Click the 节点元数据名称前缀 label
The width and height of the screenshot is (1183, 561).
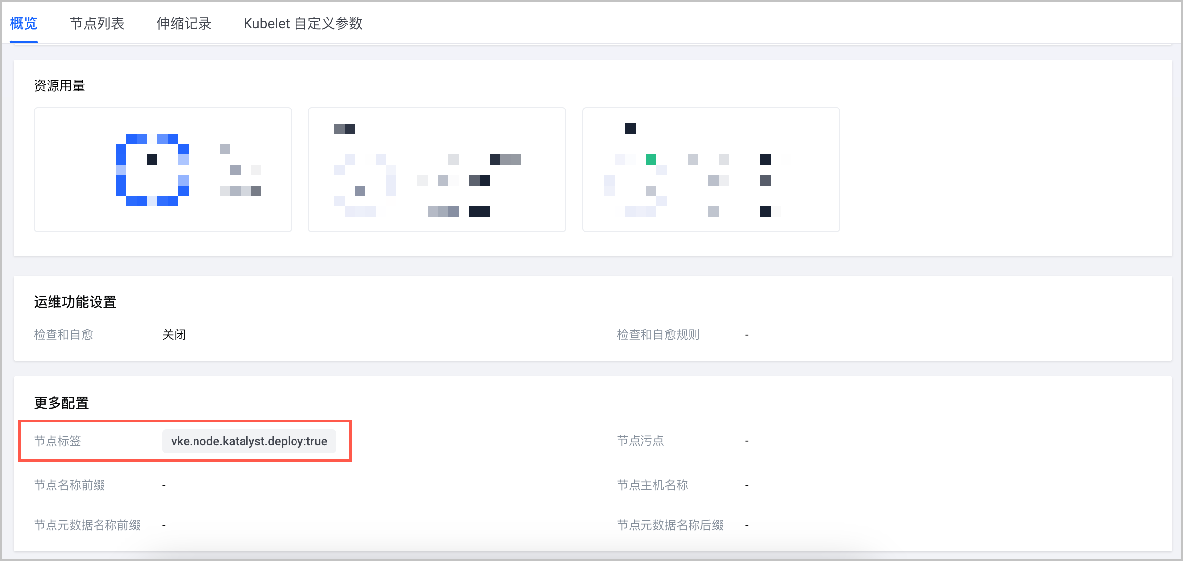click(87, 525)
